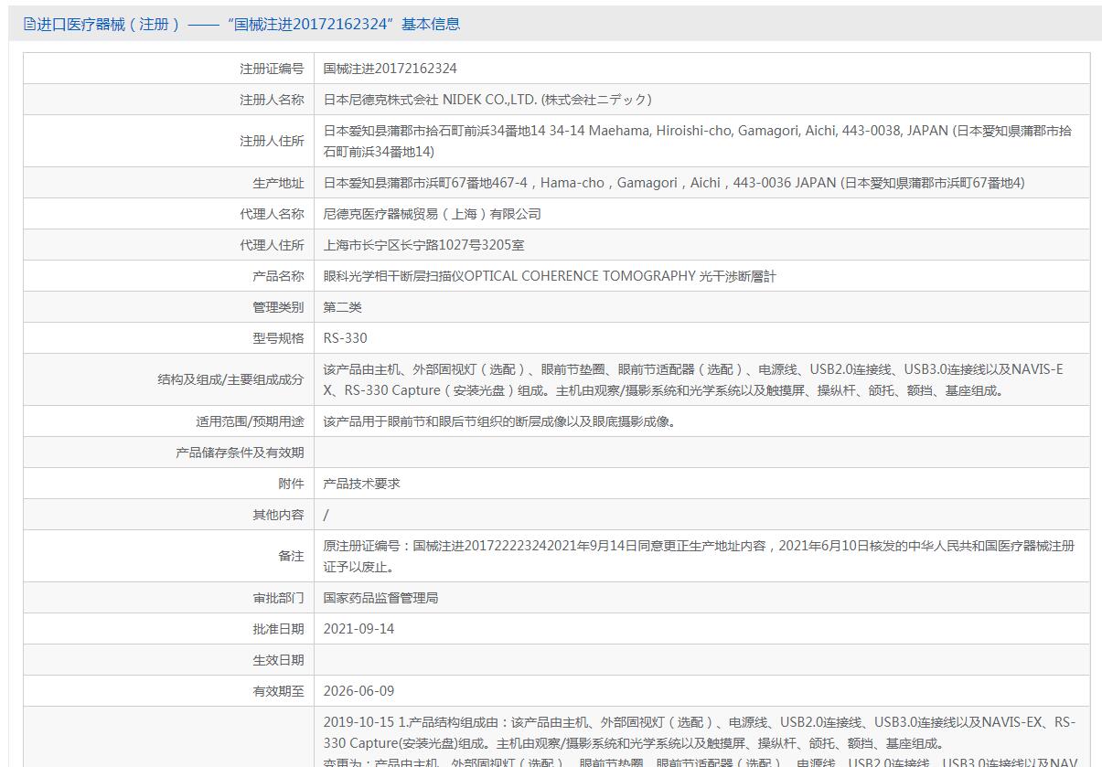The image size is (1102, 767).
Task: Click the 生产地址 Hama-cho address value
Action: 673,183
